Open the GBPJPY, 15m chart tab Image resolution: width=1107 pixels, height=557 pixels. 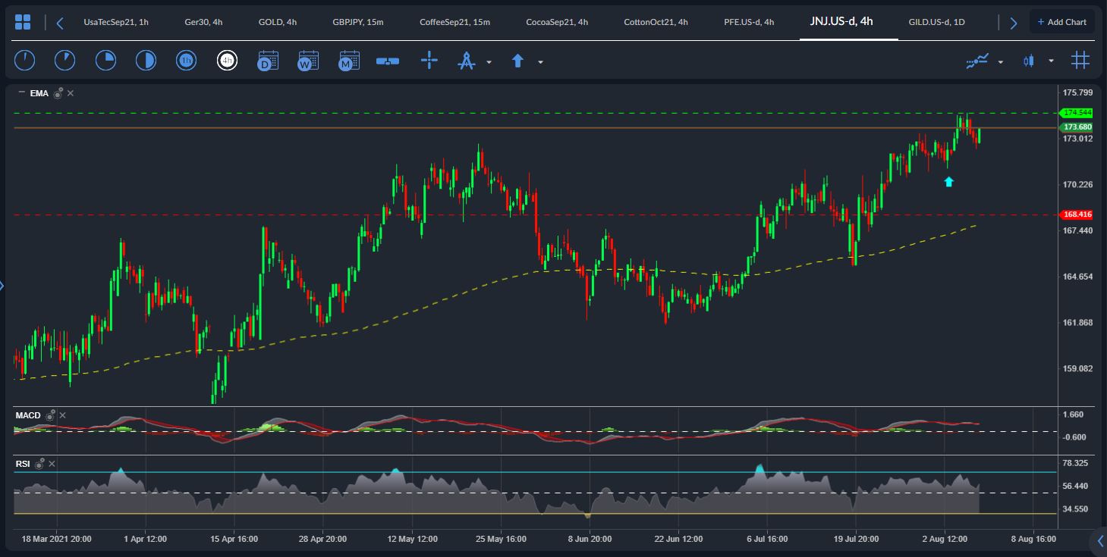tap(358, 22)
